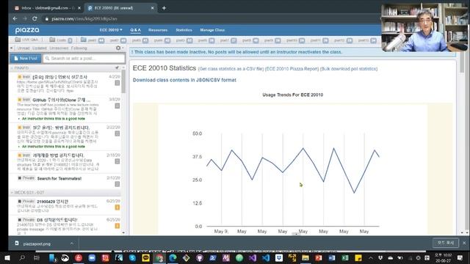Switch to the Gmail Inbox browser tab
Viewport: 470px width, 264px height.
[47, 8]
